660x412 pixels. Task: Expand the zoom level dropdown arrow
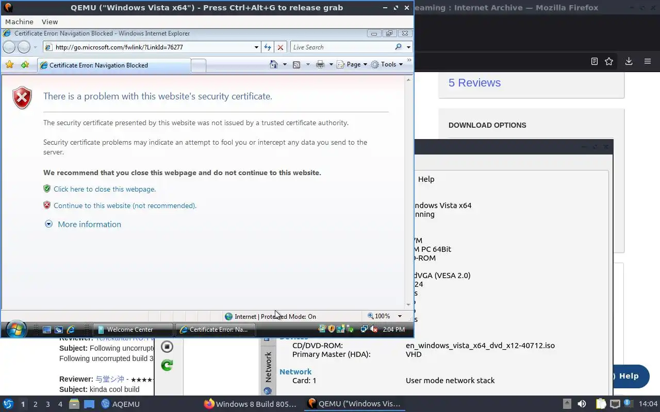[x=400, y=316]
